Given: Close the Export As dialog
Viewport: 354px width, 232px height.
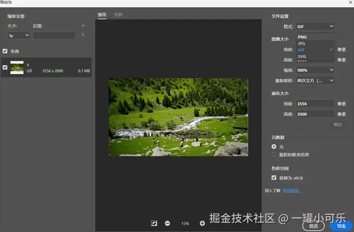Looking at the screenshot, I should click(x=350, y=3).
